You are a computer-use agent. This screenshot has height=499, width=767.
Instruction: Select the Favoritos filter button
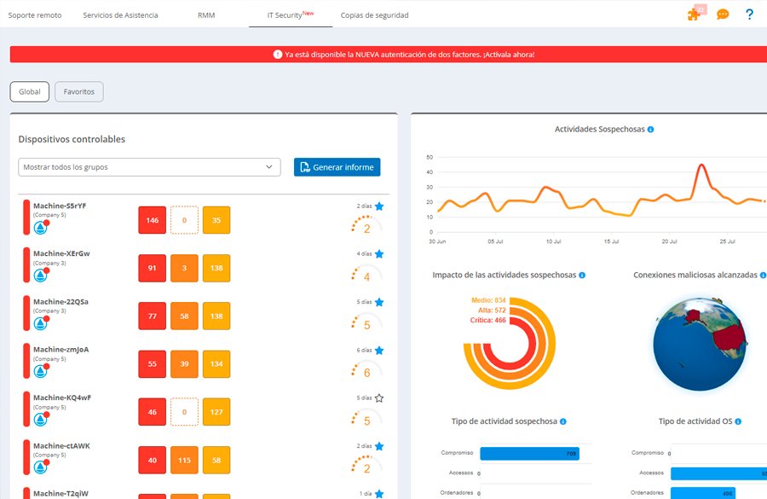coord(78,91)
